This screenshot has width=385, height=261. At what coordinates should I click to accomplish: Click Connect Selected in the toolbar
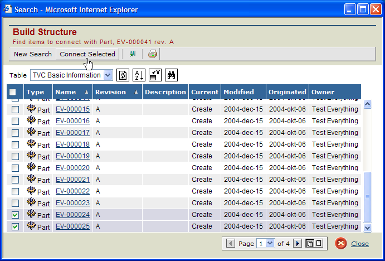87,54
